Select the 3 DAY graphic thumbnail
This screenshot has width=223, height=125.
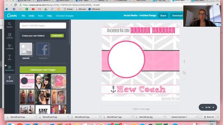click(43, 109)
